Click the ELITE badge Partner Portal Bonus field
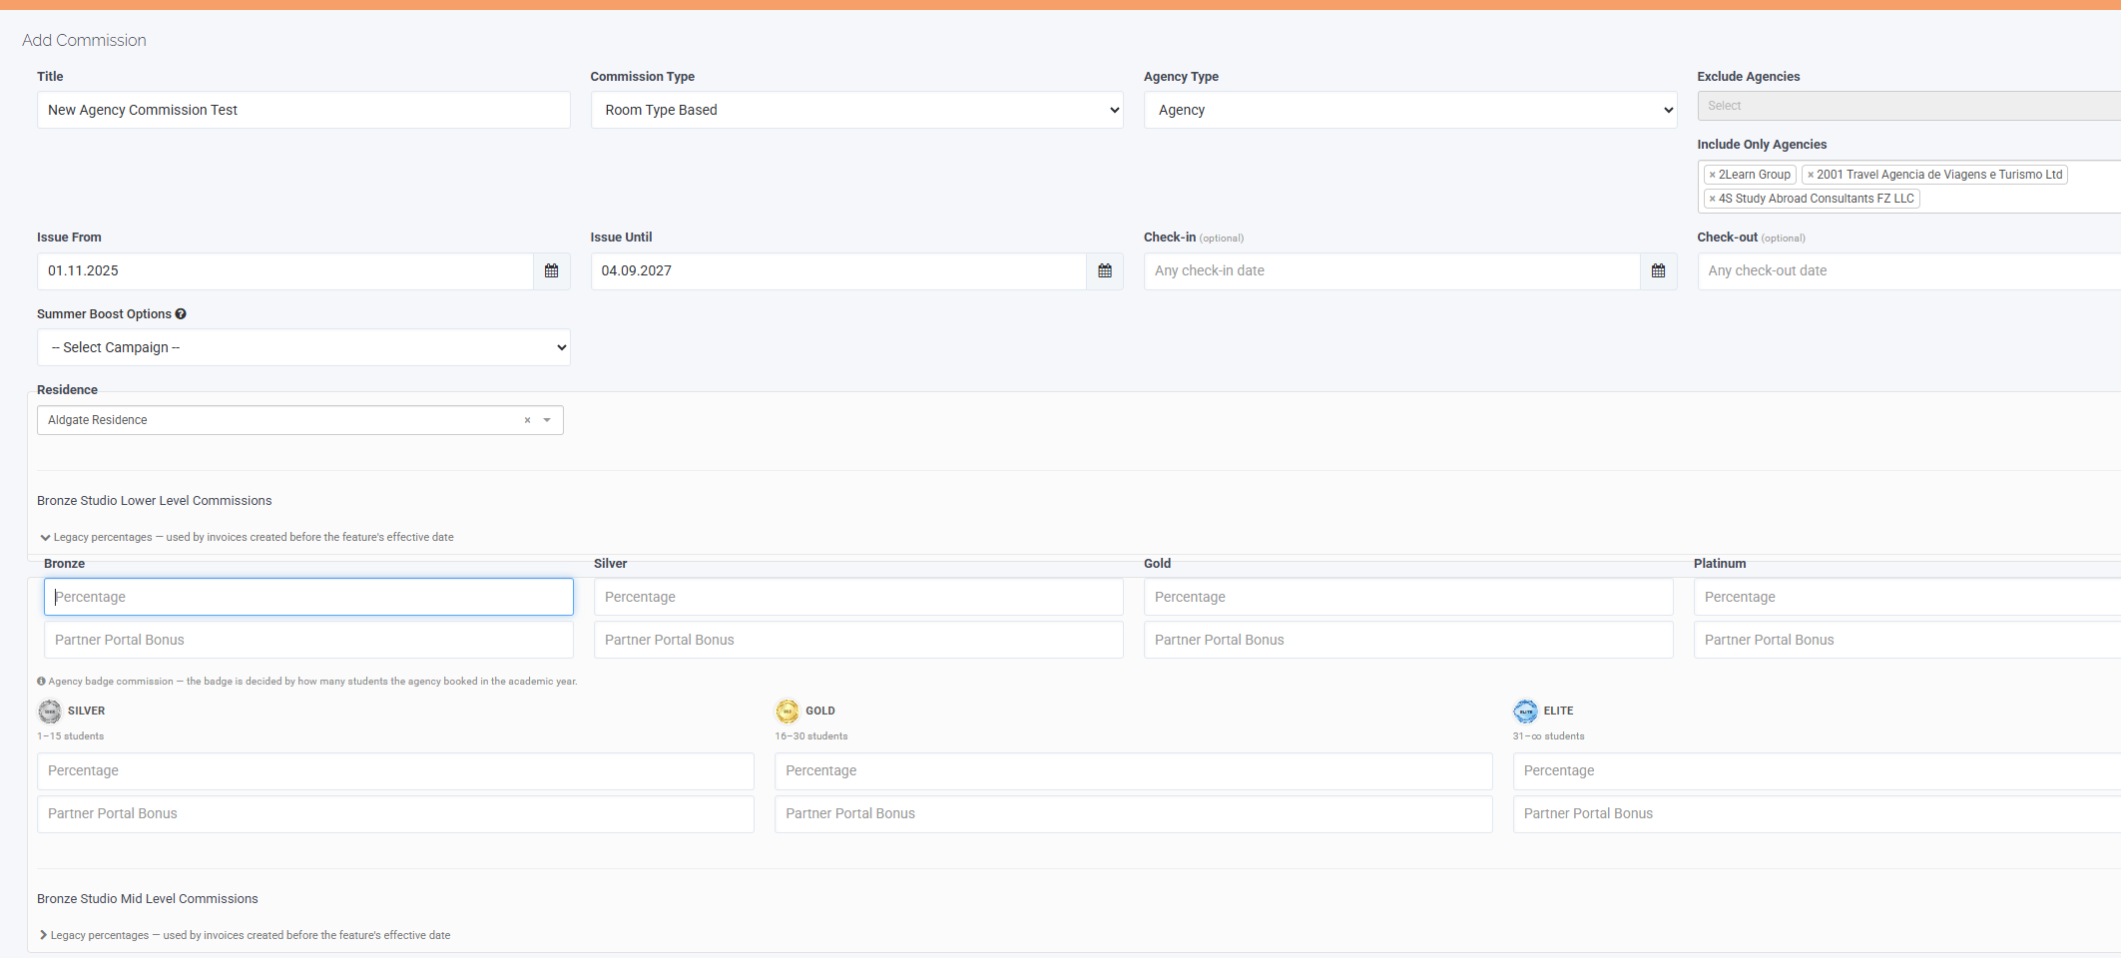2121x958 pixels. pyautogui.click(x=1817, y=814)
